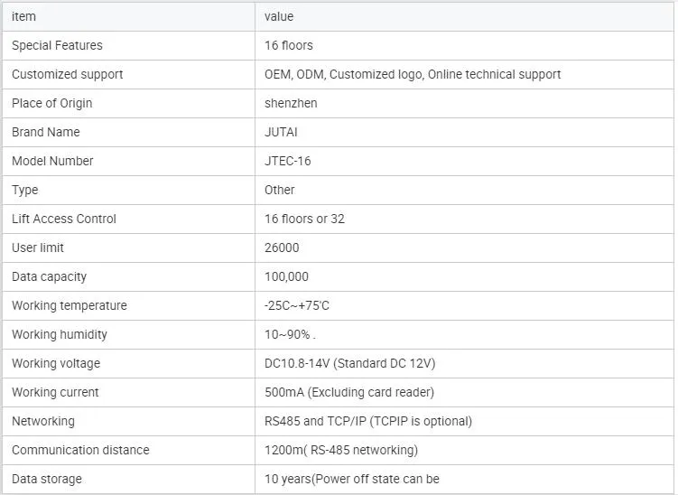Image resolution: width=678 pixels, height=495 pixels.
Task: Select the 'Lift Access Control' label
Action: (x=64, y=219)
